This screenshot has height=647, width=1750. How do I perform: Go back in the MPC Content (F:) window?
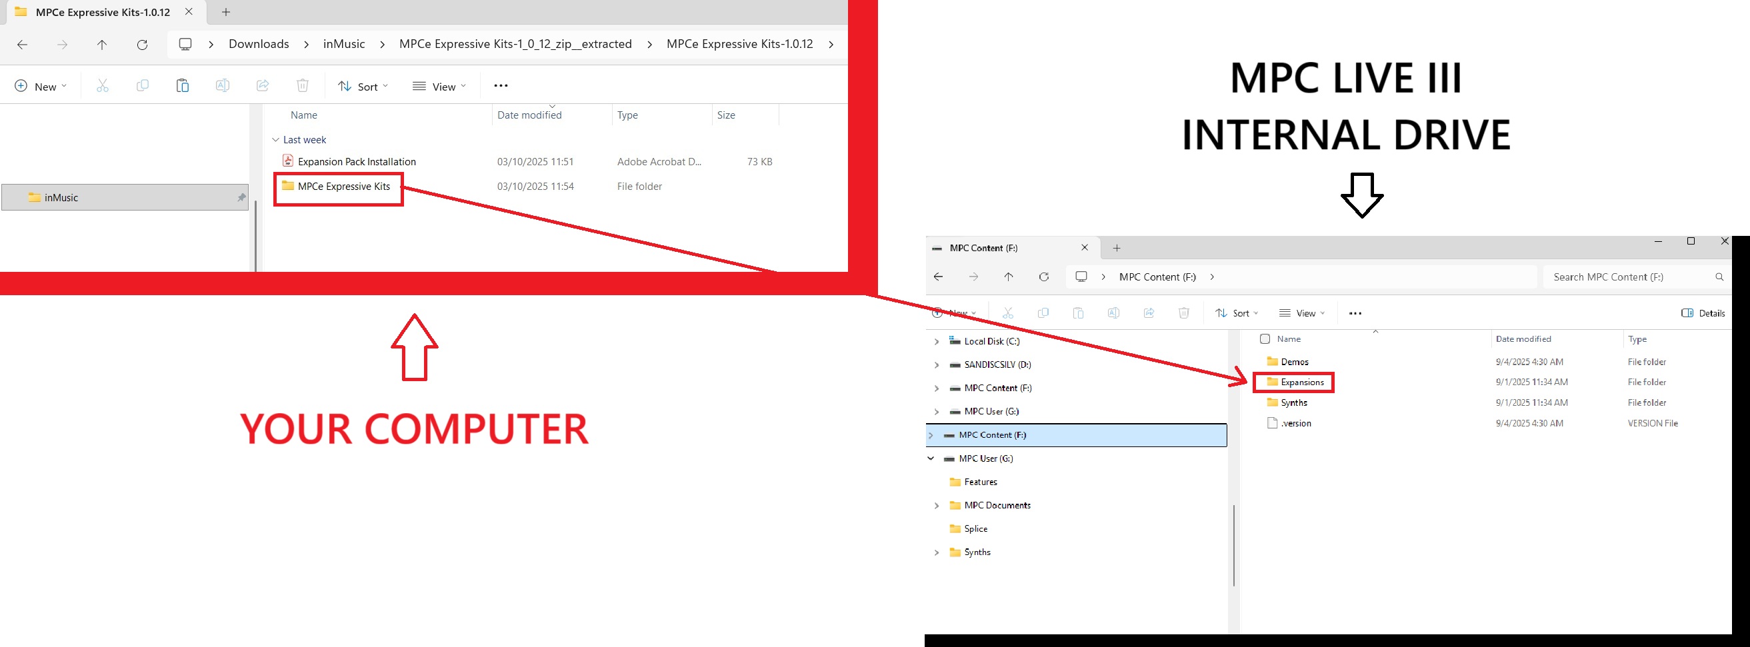click(938, 277)
